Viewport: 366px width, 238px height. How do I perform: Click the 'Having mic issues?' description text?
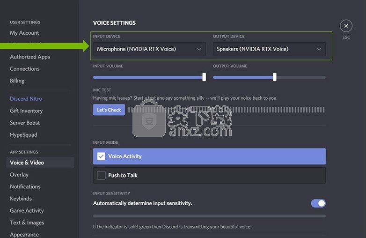pos(185,98)
